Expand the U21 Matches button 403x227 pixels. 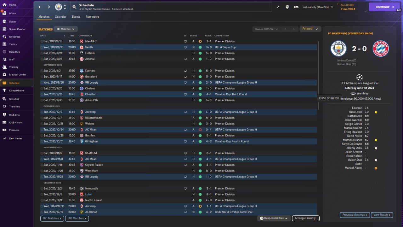click(52, 218)
